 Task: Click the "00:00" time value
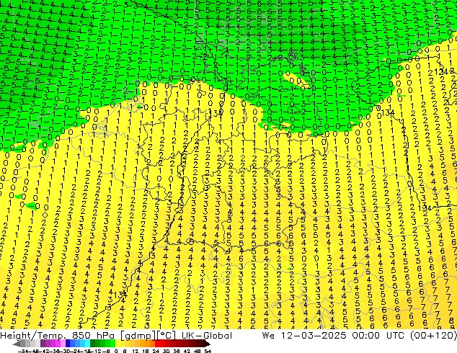point(365,336)
